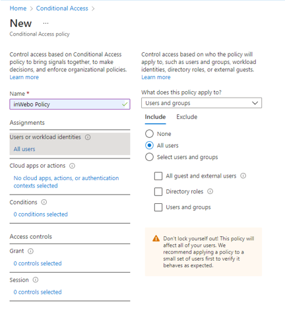Screen dimensions: 285x328
Task: Choose Select users and groups radio option
Action: [x=149, y=157]
